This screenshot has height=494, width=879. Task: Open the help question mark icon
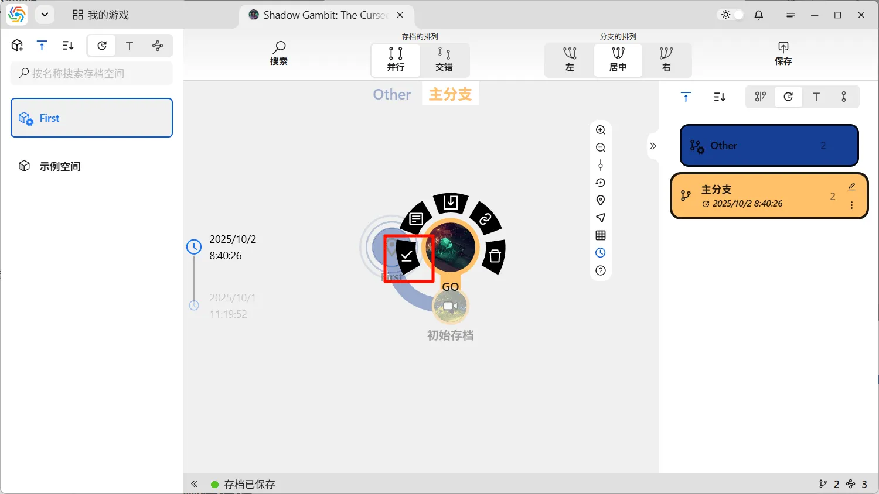pos(601,270)
